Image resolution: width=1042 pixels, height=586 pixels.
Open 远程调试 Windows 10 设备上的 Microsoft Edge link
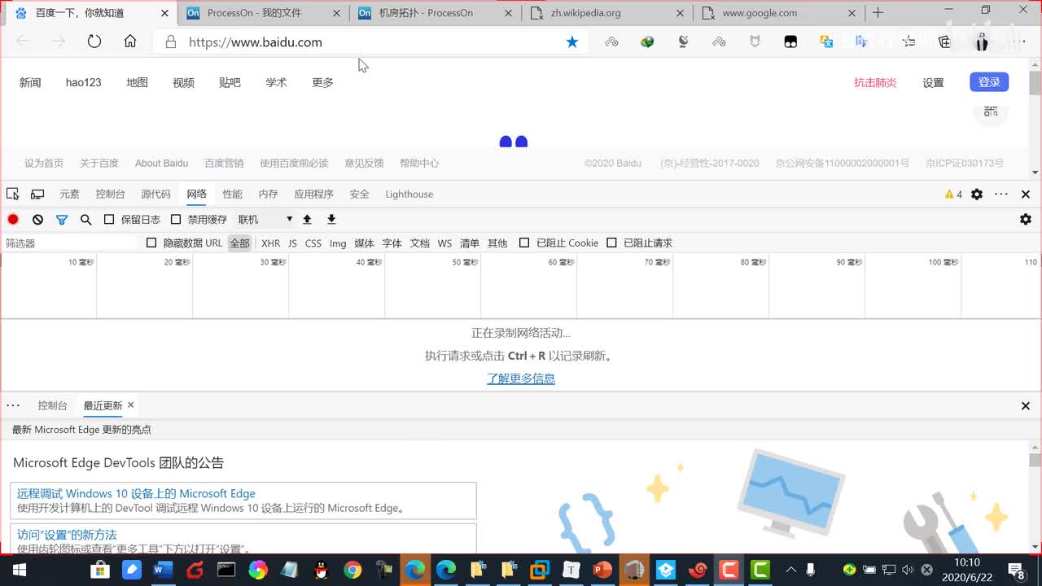click(x=136, y=493)
